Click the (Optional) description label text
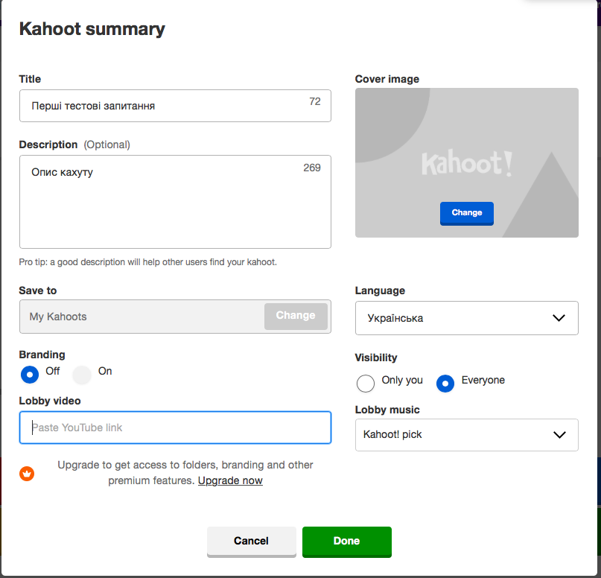This screenshot has height=578, width=601. coord(107,145)
